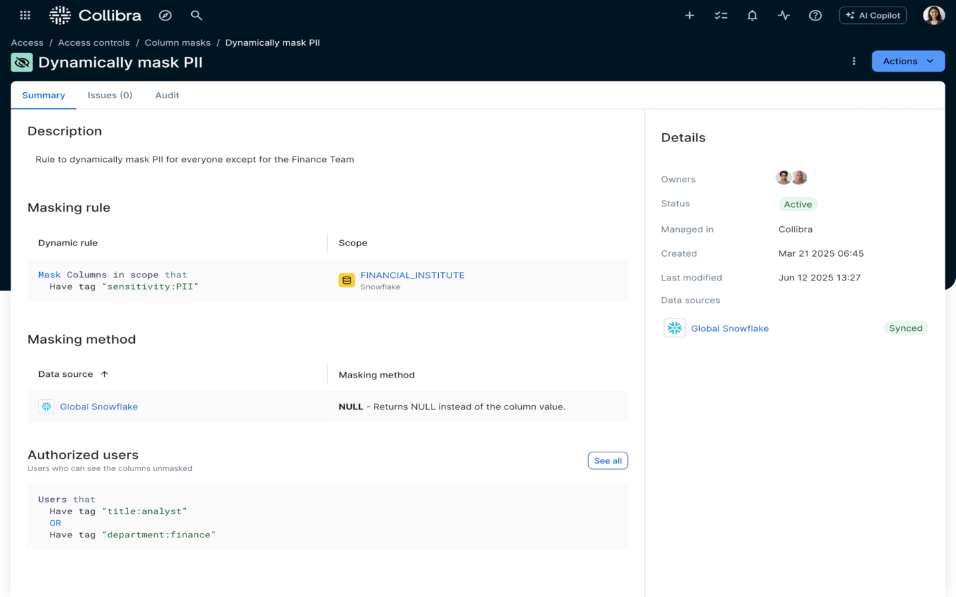
Task: Open the AI Copilot assistant
Action: pos(873,15)
